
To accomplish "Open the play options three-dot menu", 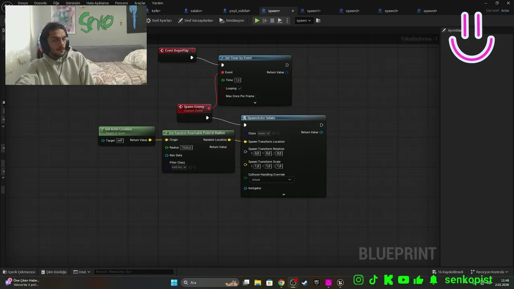I will [x=287, y=20].
